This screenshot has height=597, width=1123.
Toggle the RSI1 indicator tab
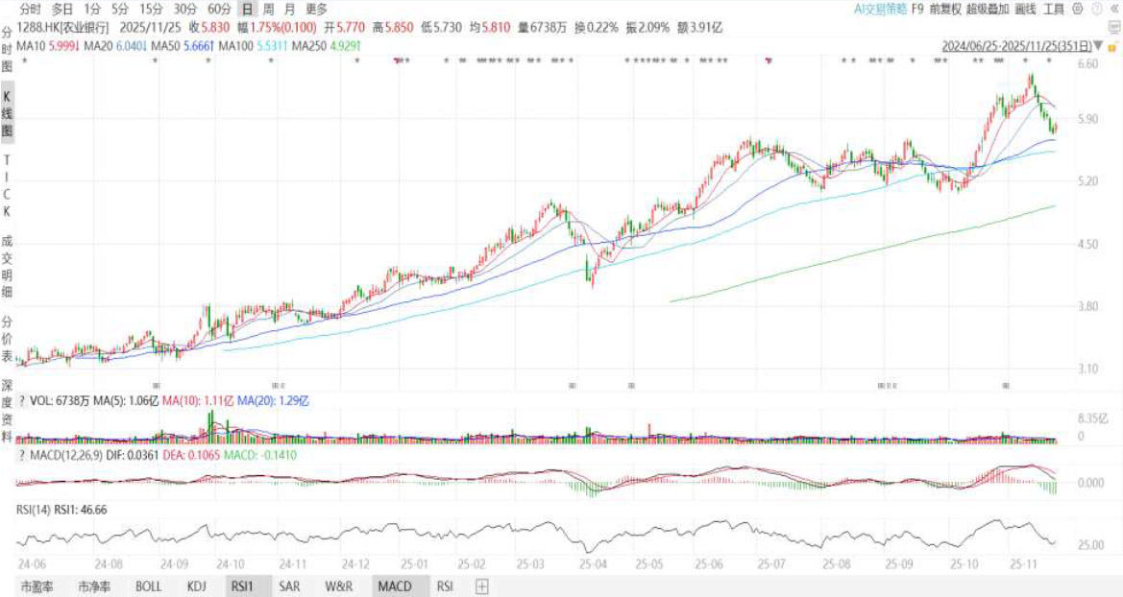coord(239,585)
